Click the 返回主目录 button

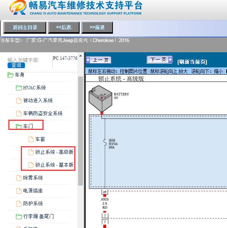pyautogui.click(x=25, y=28)
